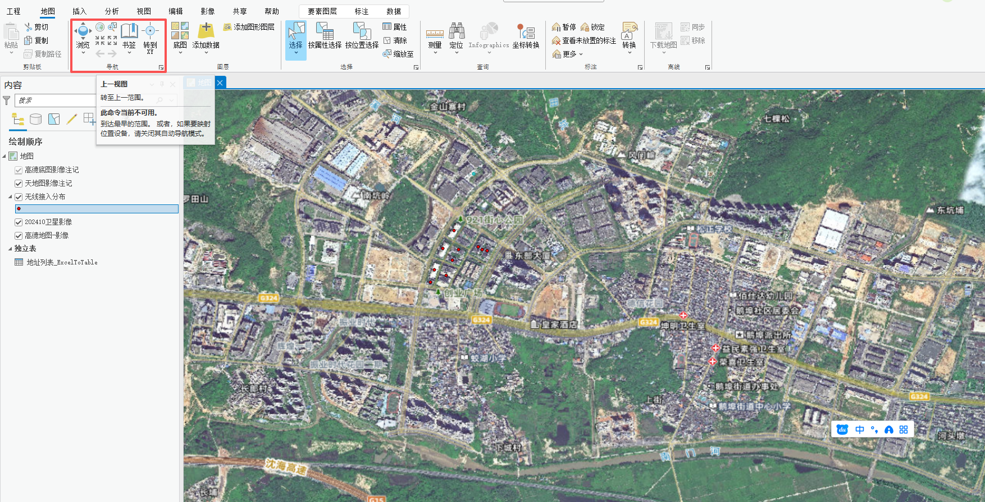Click the fixed zoom out arrows icon
Image resolution: width=985 pixels, height=502 pixels.
click(x=112, y=40)
